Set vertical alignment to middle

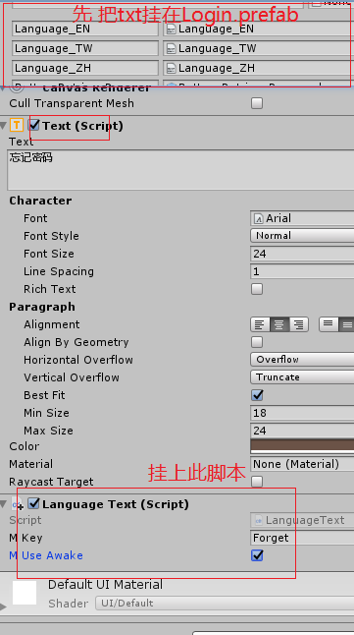(x=346, y=324)
